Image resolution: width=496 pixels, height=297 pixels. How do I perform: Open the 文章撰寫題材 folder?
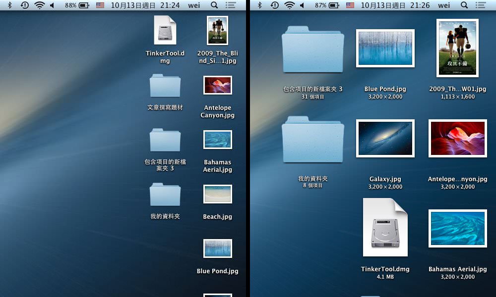point(165,86)
